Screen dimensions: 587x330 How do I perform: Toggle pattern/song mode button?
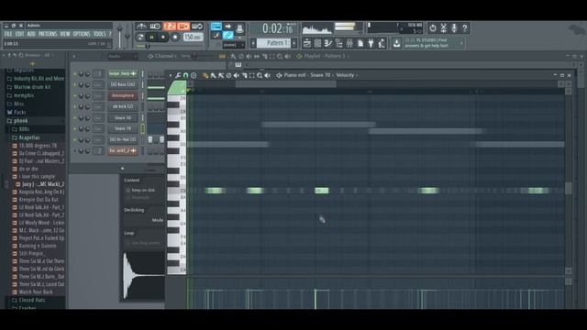[140, 37]
